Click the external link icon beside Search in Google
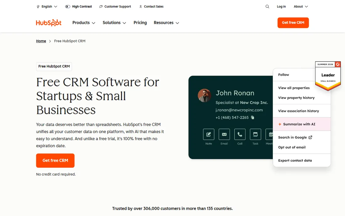Image resolution: width=345 pixels, height=216 pixels. (310, 138)
